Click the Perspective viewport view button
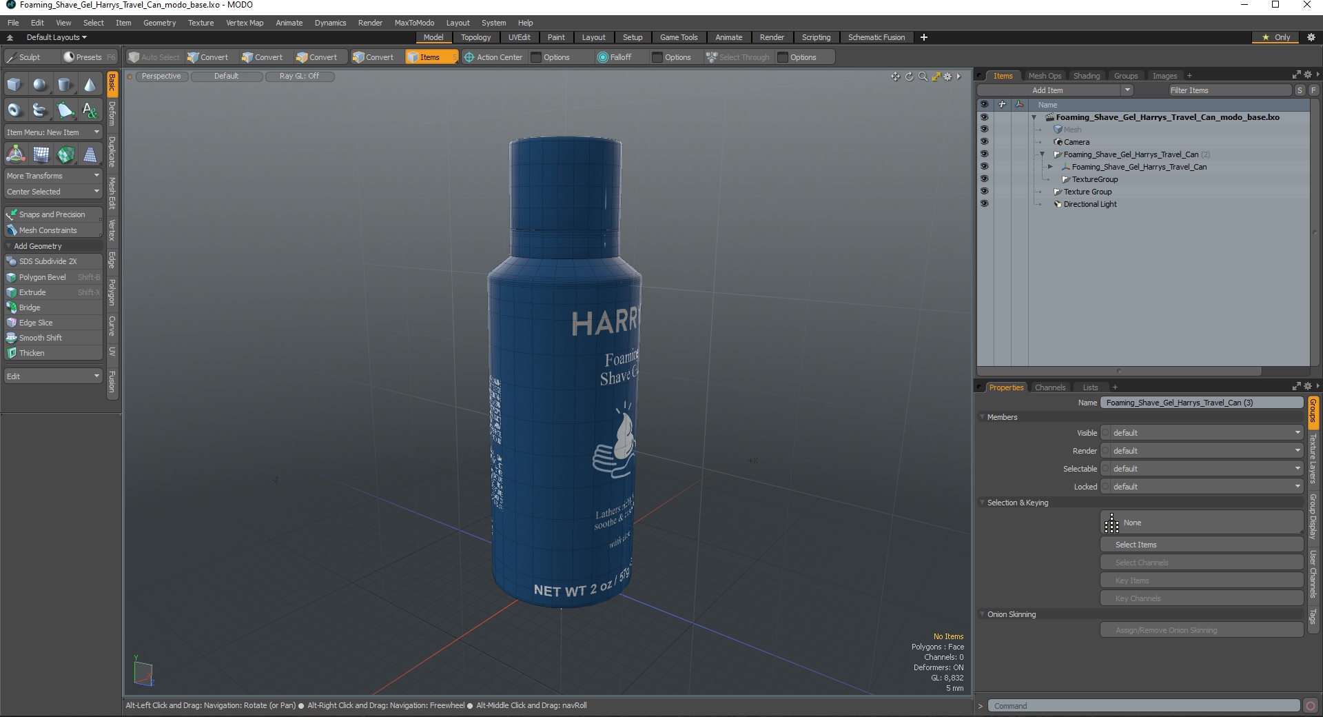The image size is (1323, 717). point(161,77)
